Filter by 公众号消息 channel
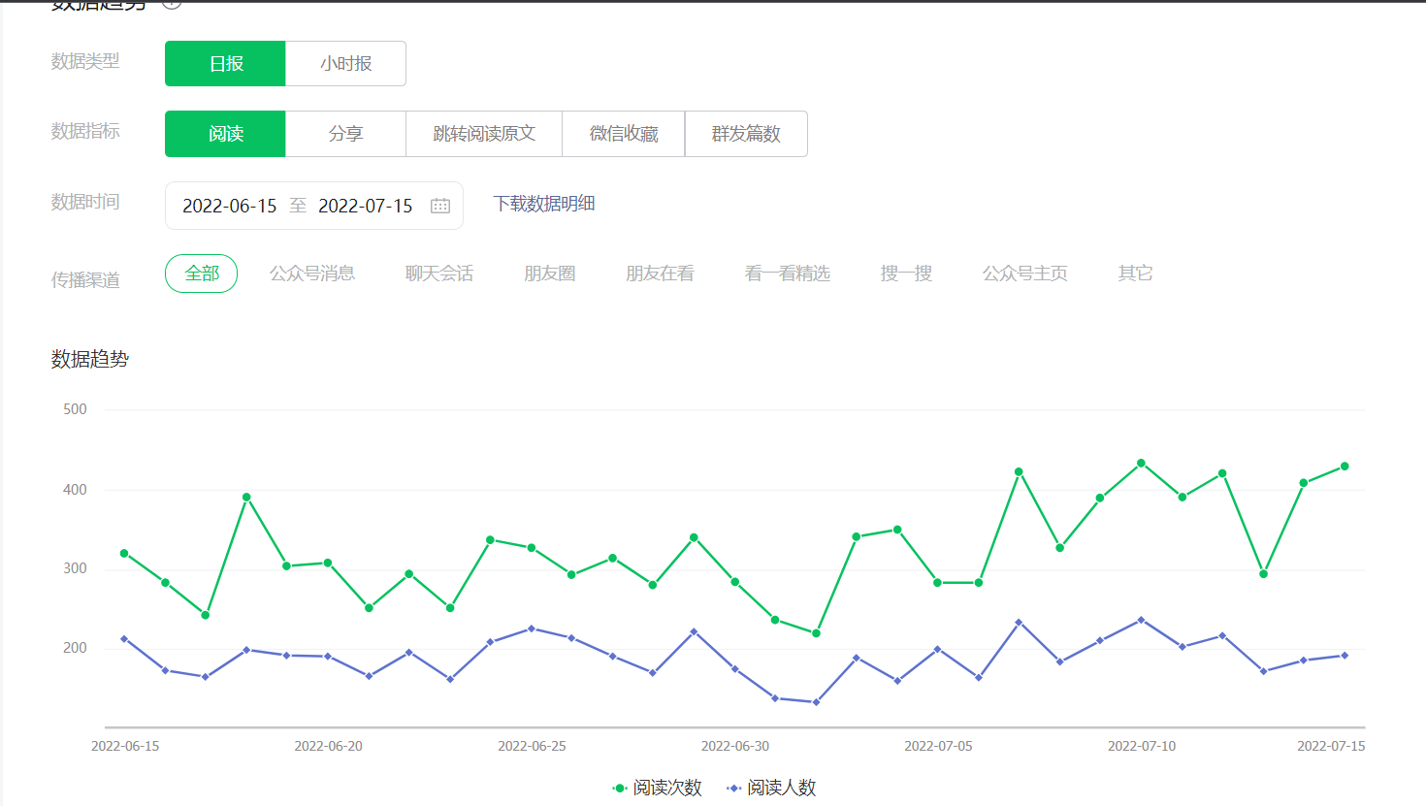Image resolution: width=1426 pixels, height=806 pixels. [312, 274]
